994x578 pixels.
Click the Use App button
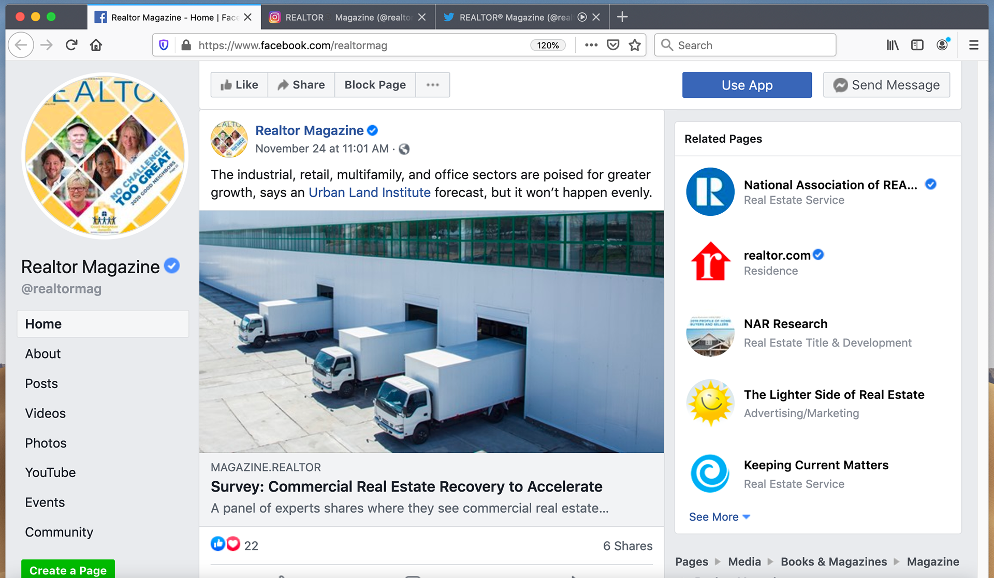coord(747,85)
